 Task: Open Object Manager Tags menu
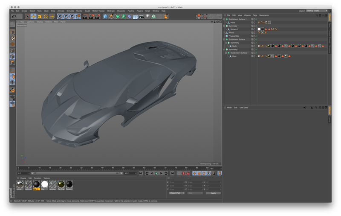click(255, 15)
